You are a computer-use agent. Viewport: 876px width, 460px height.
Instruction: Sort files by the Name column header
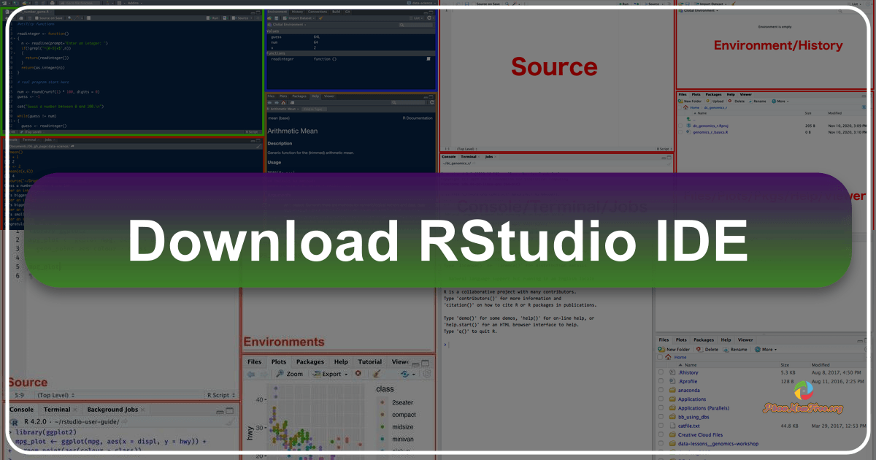pos(691,365)
